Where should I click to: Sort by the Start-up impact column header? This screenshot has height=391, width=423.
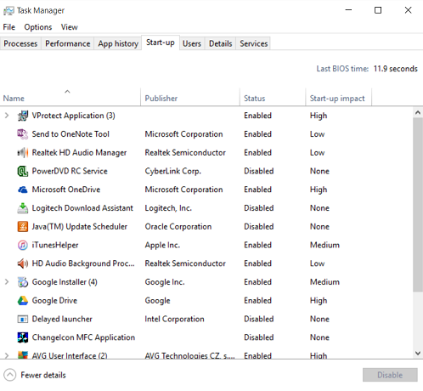pos(339,97)
